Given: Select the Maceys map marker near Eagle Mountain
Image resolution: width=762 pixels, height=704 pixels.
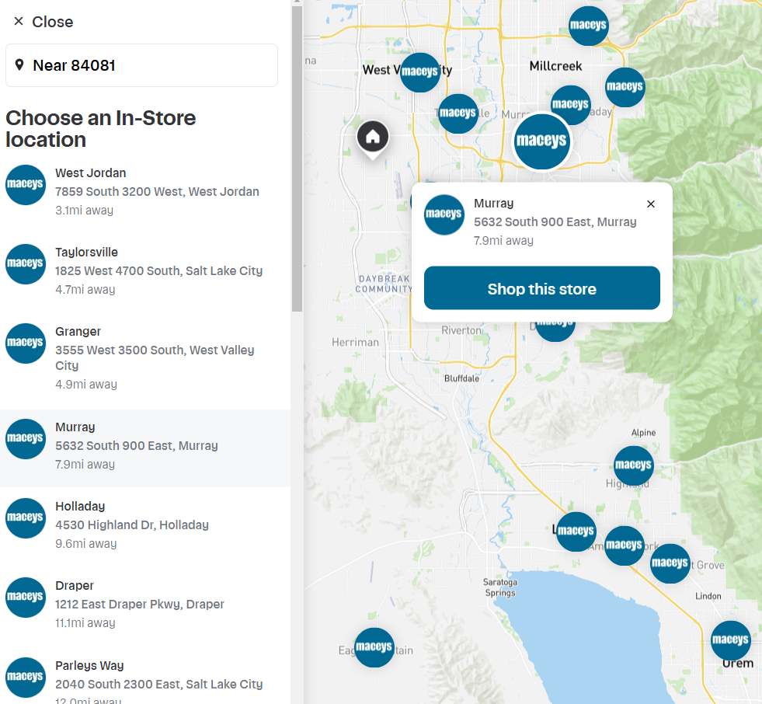Looking at the screenshot, I should [374, 647].
